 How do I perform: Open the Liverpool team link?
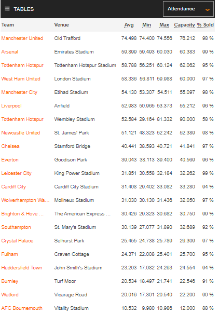point(11,106)
